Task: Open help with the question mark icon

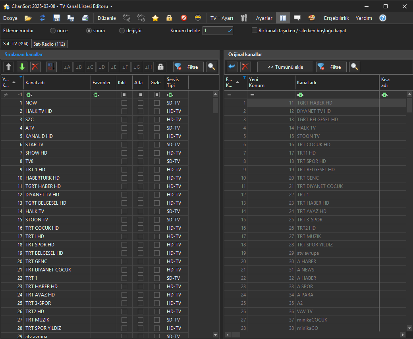Action: coord(383,18)
